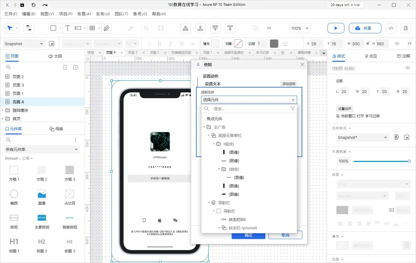This screenshot has height=263, width=416.
Task: Select the Format Painter tool in the toolbar
Action: click(131, 28)
